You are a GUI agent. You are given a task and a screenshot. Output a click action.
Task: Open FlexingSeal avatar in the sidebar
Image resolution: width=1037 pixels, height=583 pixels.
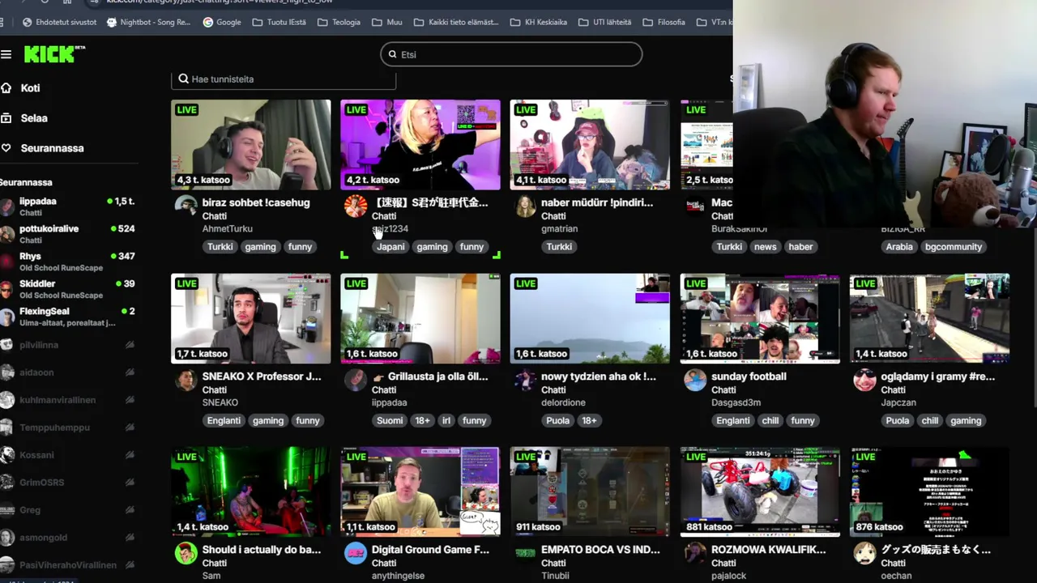click(7, 317)
